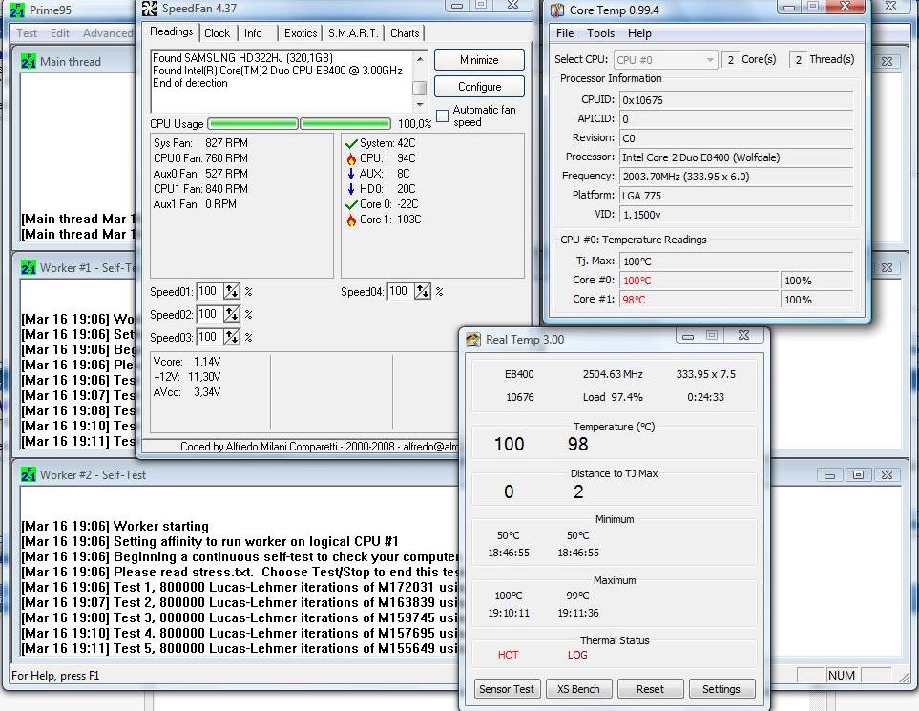
Task: Minimize the Worker #2 Self-Test window
Action: tap(829, 475)
